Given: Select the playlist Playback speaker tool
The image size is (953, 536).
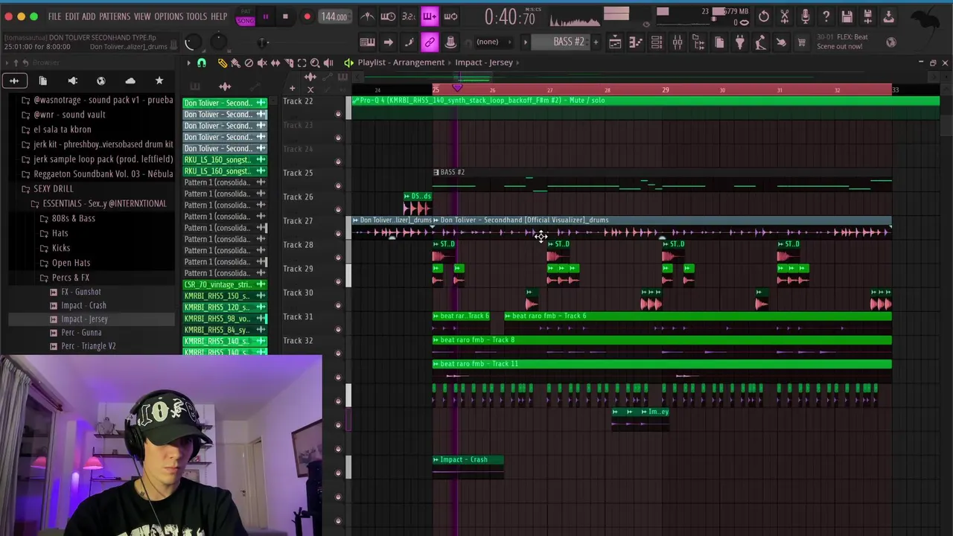Looking at the screenshot, I should pyautogui.click(x=328, y=63).
